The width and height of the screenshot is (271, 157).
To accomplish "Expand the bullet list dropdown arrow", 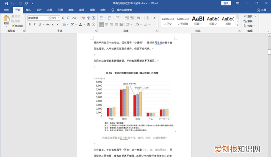I will (x=105, y=18).
